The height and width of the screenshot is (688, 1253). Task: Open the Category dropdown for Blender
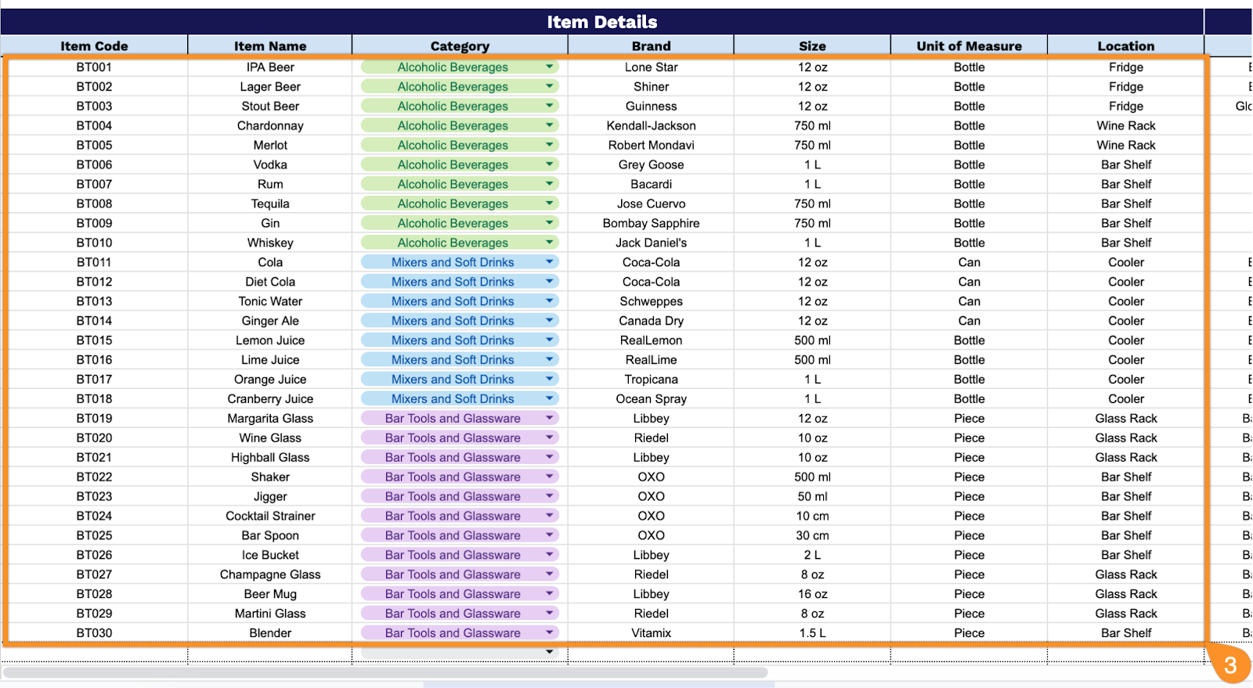coord(551,632)
